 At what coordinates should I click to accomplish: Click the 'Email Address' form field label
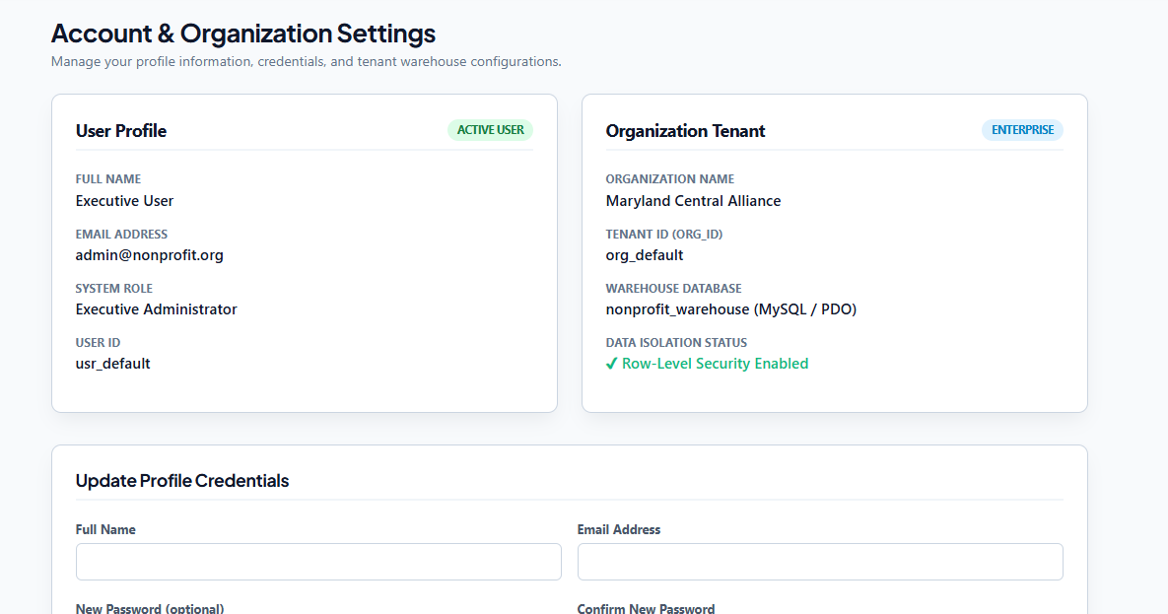[618, 530]
